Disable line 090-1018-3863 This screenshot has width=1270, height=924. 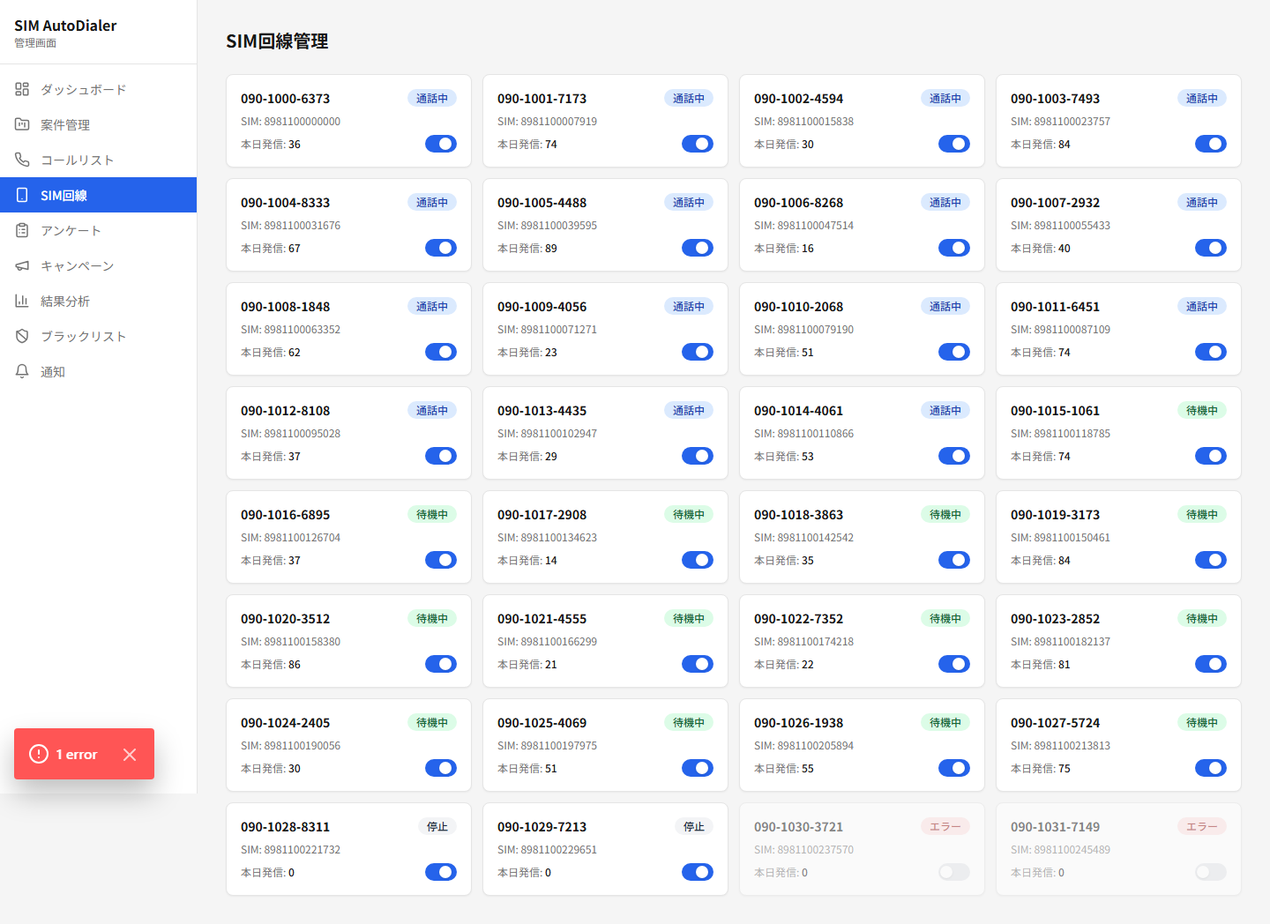pyautogui.click(x=954, y=560)
